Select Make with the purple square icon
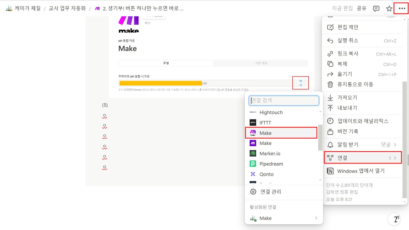 coord(282,143)
